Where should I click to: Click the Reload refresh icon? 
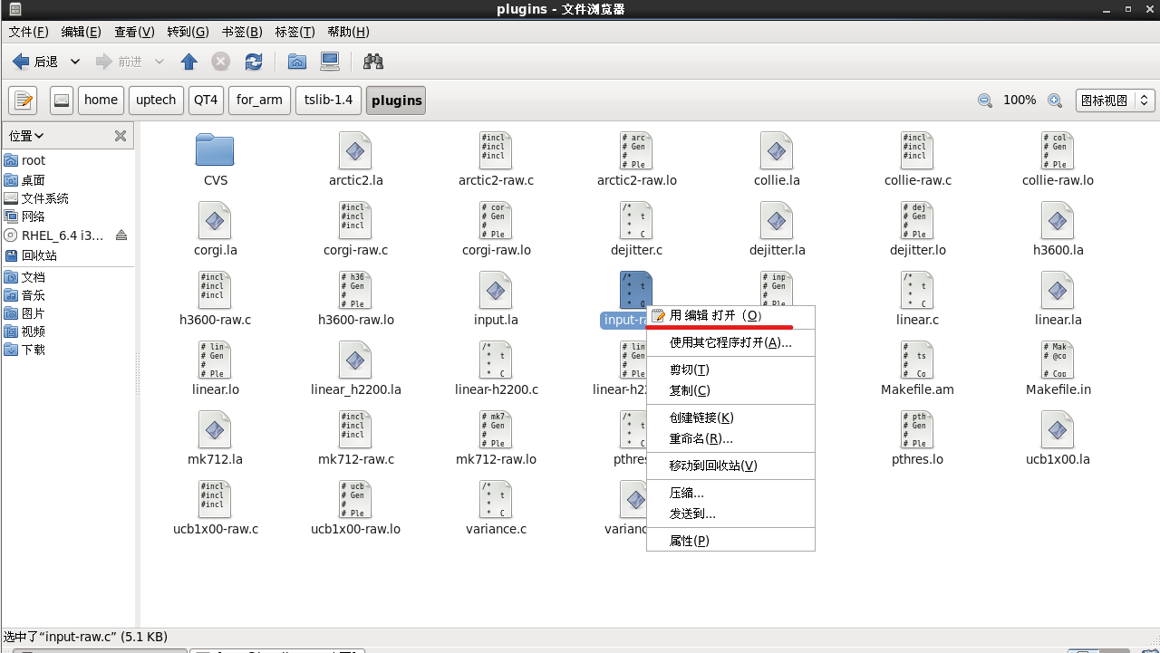(x=254, y=62)
